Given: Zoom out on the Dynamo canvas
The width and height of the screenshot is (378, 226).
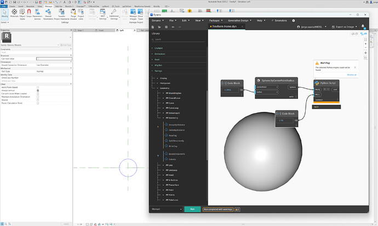Looking at the screenshot, I should 365,48.
